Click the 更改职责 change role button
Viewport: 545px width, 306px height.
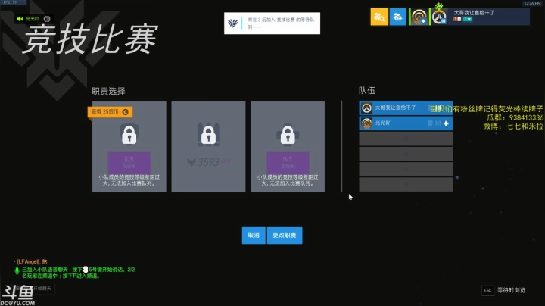pyautogui.click(x=285, y=236)
